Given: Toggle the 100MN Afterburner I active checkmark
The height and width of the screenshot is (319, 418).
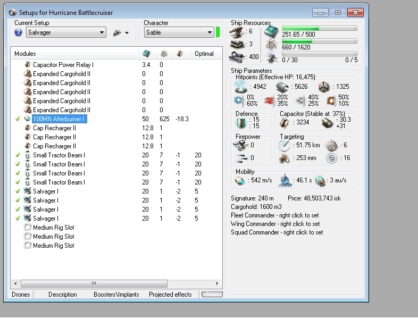Looking at the screenshot, I should 18,119.
